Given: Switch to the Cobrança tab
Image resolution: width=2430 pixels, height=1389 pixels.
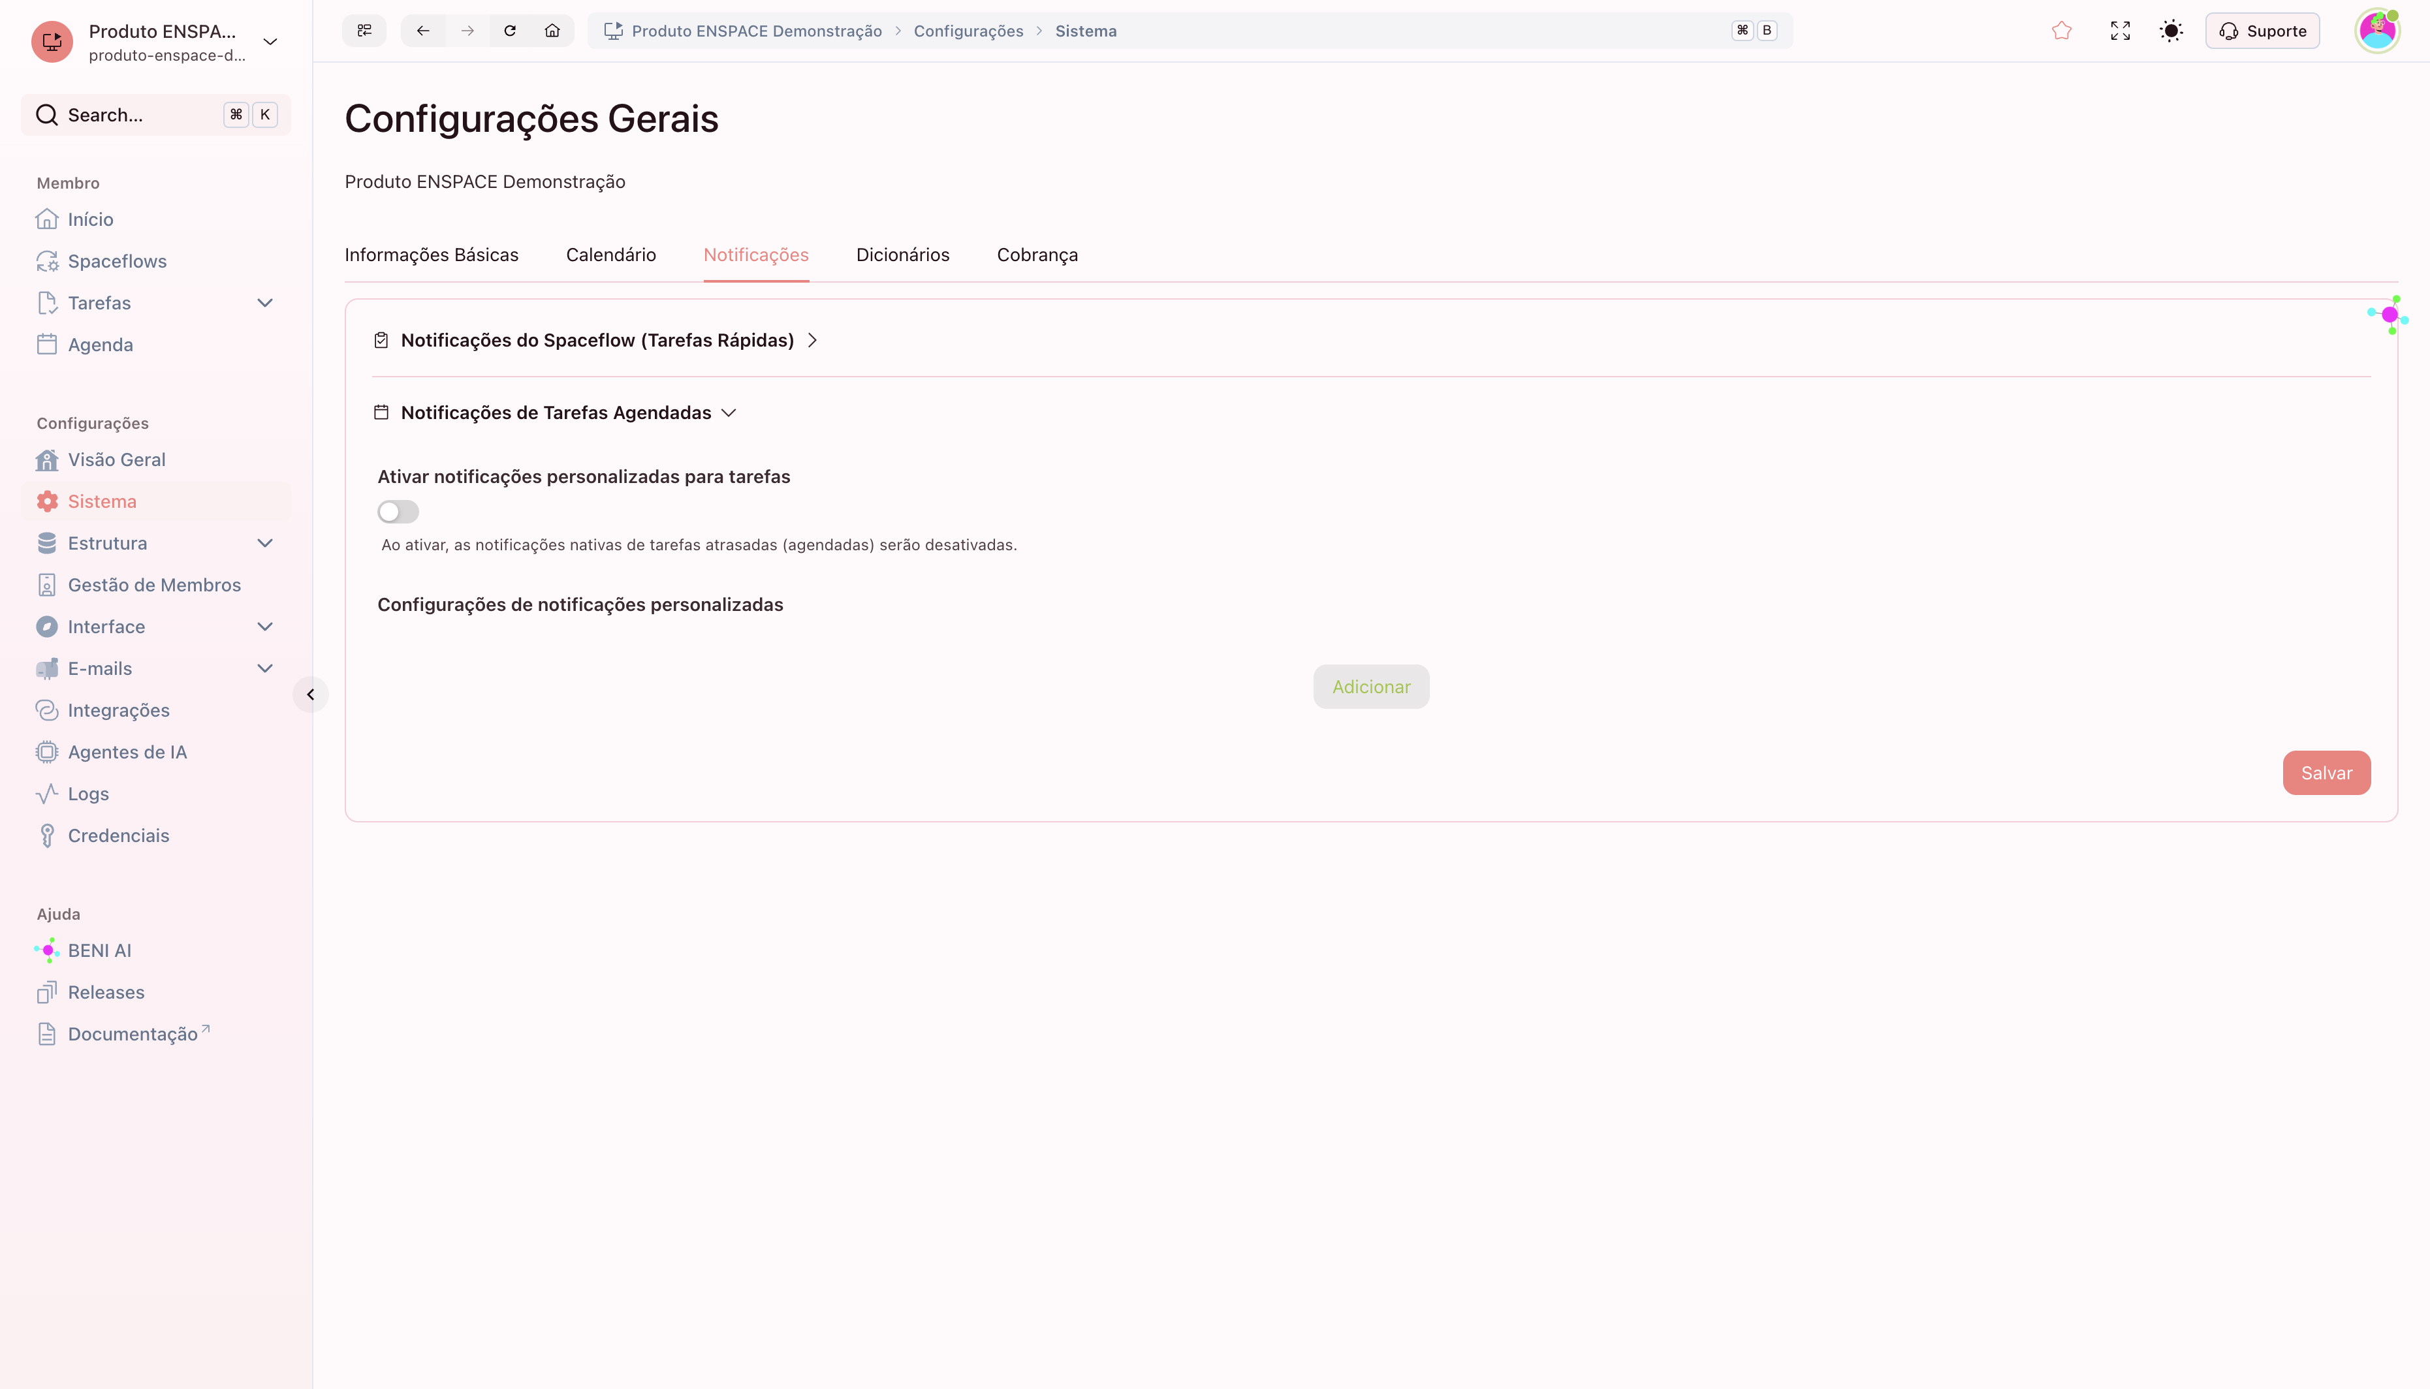Looking at the screenshot, I should (1037, 255).
